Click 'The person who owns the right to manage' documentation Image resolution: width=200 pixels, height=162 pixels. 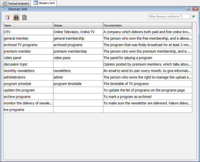147,77
